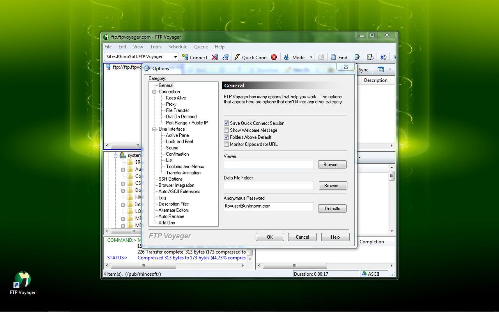Open the Sites.RhinoSoft.FTP Voyager dropdown
The image size is (499, 312).
pos(175,57)
